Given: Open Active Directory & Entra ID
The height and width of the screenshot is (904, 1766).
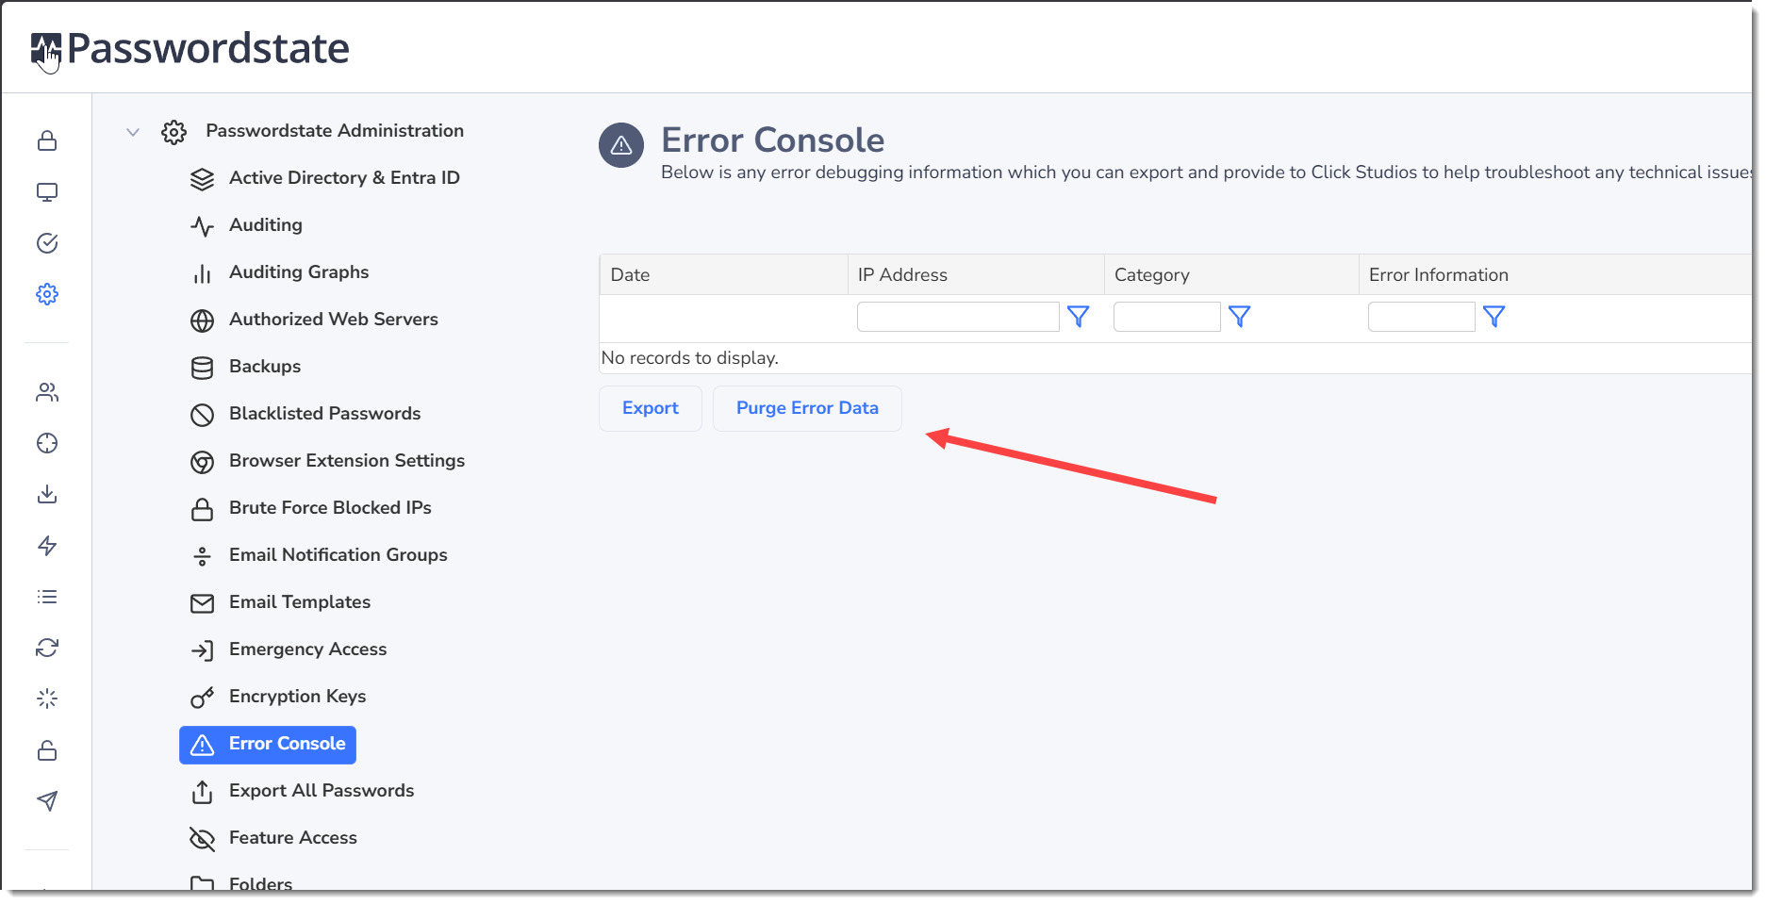Looking at the screenshot, I should [x=344, y=178].
